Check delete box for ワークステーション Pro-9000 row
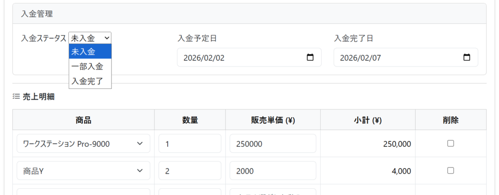This screenshot has width=499, height=195. tap(450, 143)
